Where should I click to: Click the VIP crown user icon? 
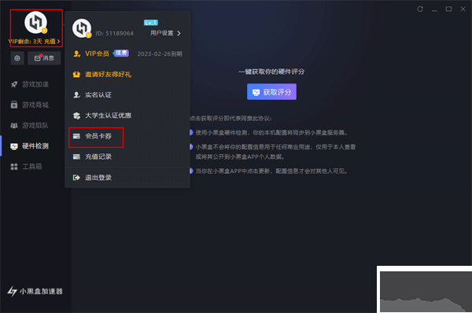77,54
